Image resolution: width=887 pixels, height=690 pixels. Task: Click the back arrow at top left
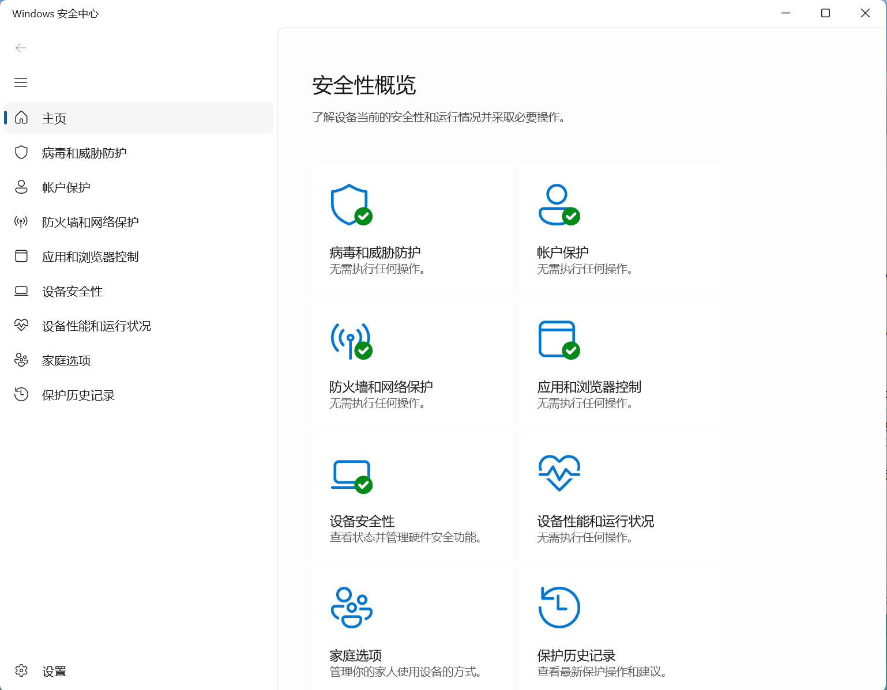point(21,48)
